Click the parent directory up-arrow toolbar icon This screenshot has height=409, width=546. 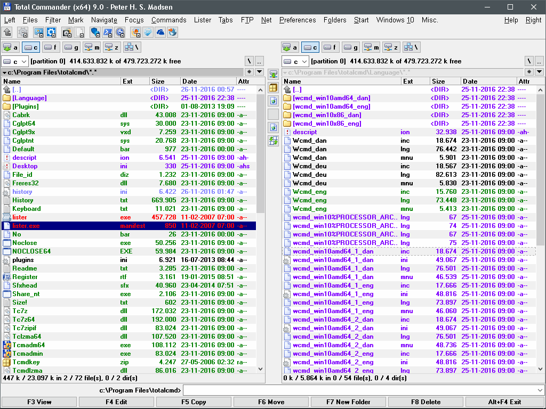pos(7,32)
